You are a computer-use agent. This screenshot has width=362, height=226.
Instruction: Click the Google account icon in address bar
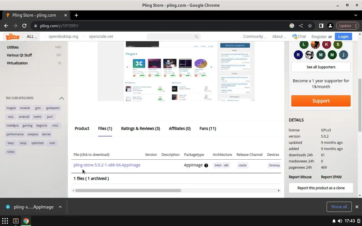[x=292, y=26]
